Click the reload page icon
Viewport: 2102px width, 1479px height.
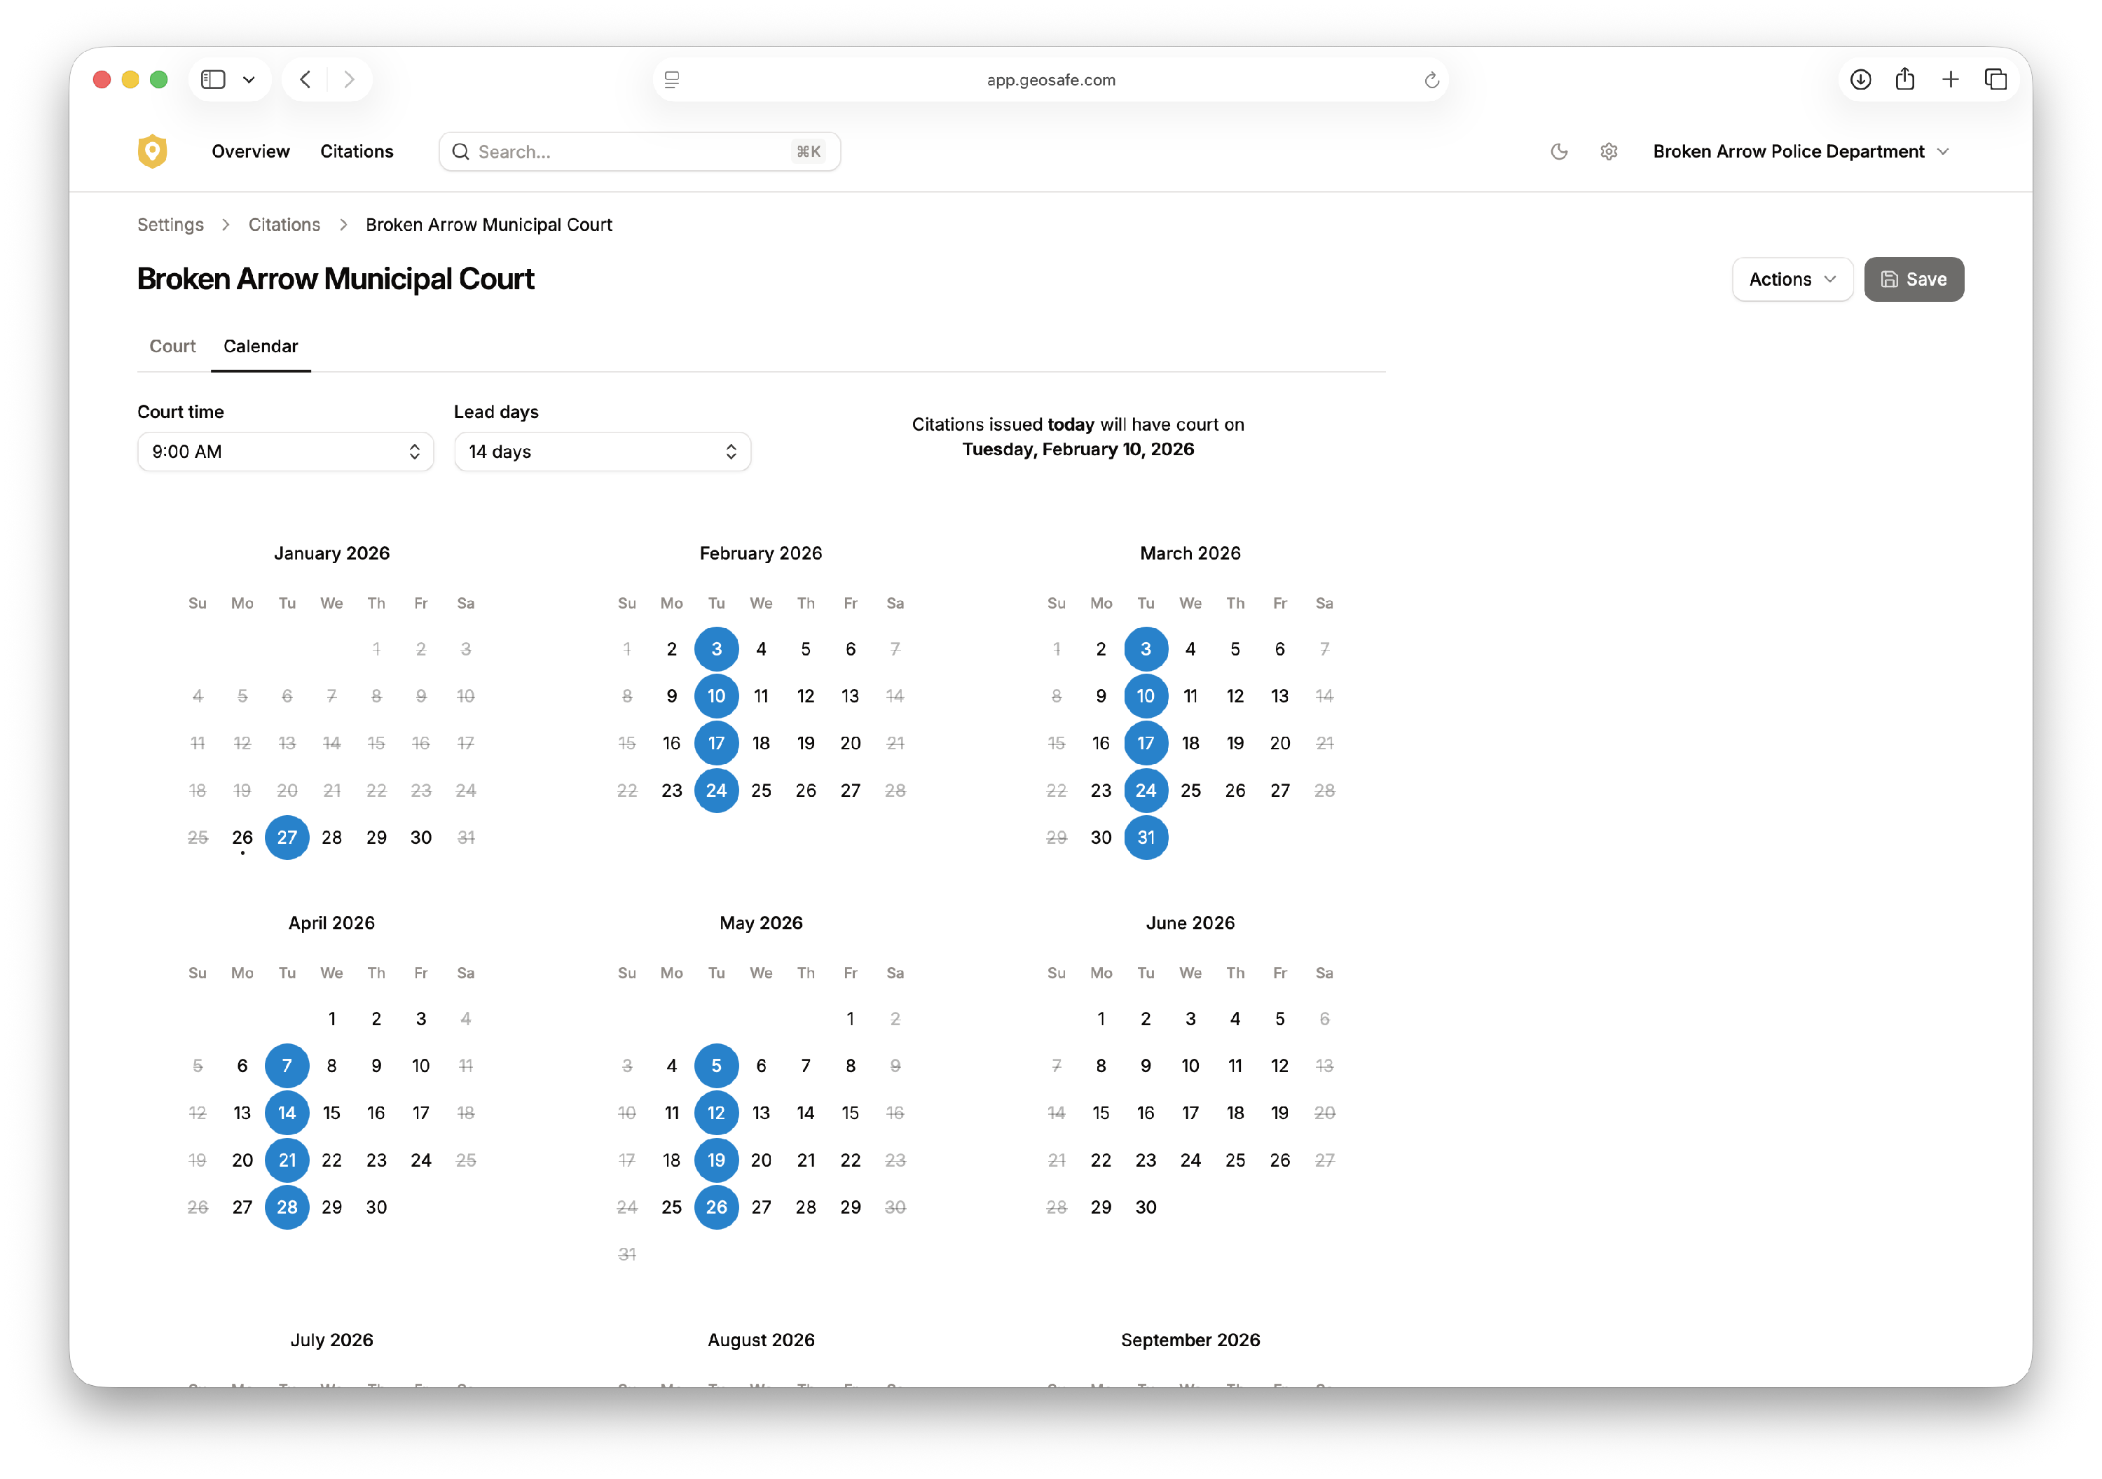point(1431,81)
